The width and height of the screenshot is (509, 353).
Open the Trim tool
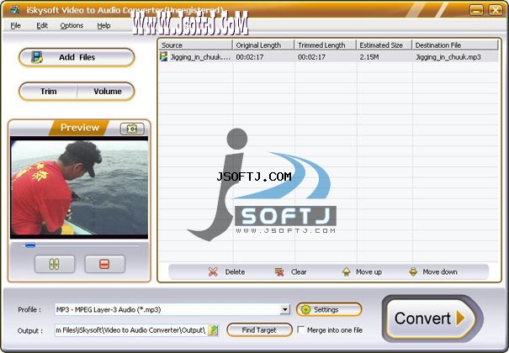pos(48,92)
